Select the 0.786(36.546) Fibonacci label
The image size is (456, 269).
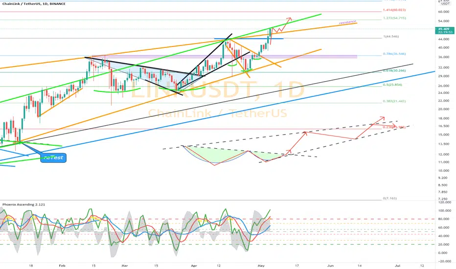point(394,54)
